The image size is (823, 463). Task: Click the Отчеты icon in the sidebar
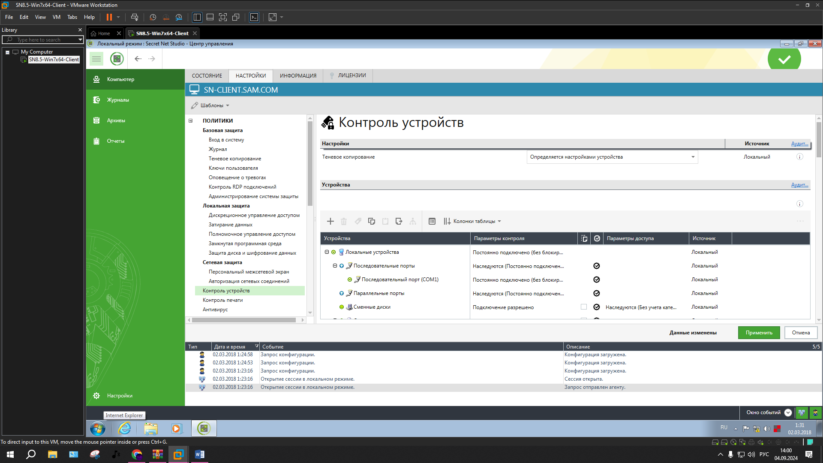pos(96,141)
